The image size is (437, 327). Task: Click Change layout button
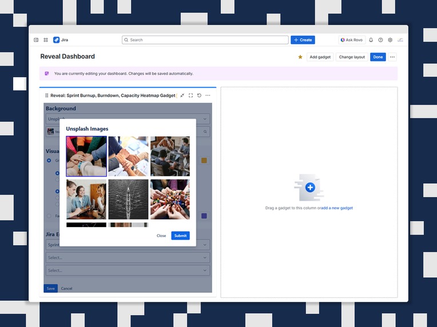click(352, 57)
